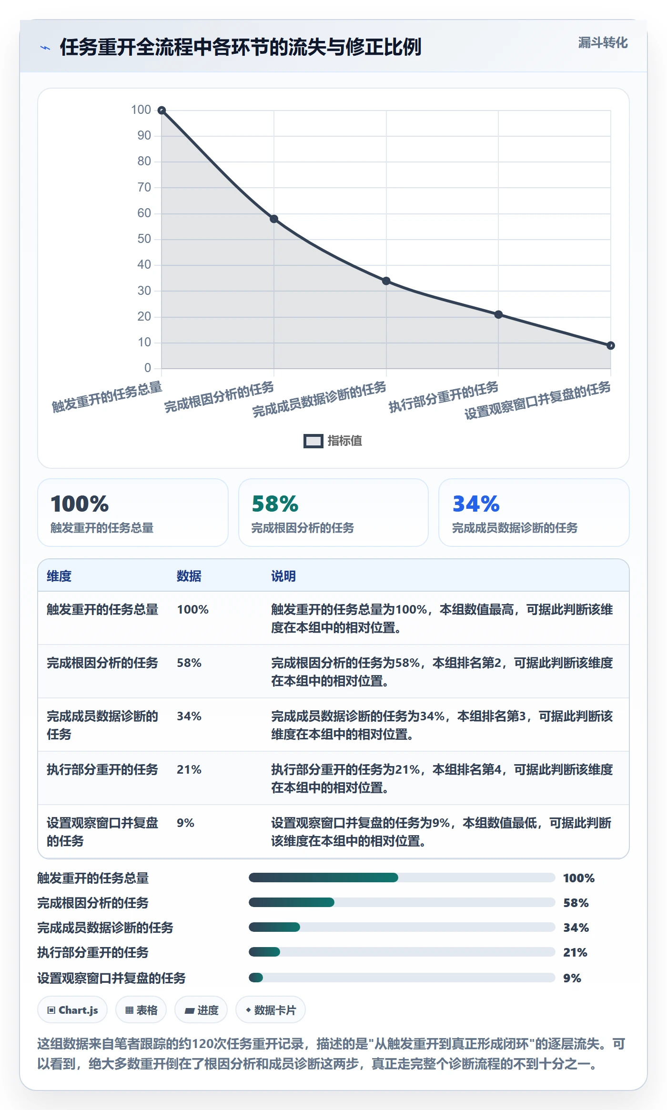Viewport: 667px width, 1110px height.
Task: Select table cell 触发重开的任务总量
Action: click(102, 610)
